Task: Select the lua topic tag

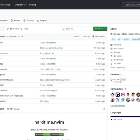Action: pyautogui.click(x=119, y=39)
